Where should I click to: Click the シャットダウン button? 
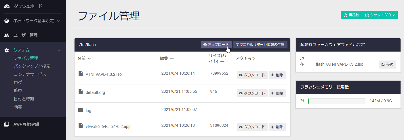point(380,15)
